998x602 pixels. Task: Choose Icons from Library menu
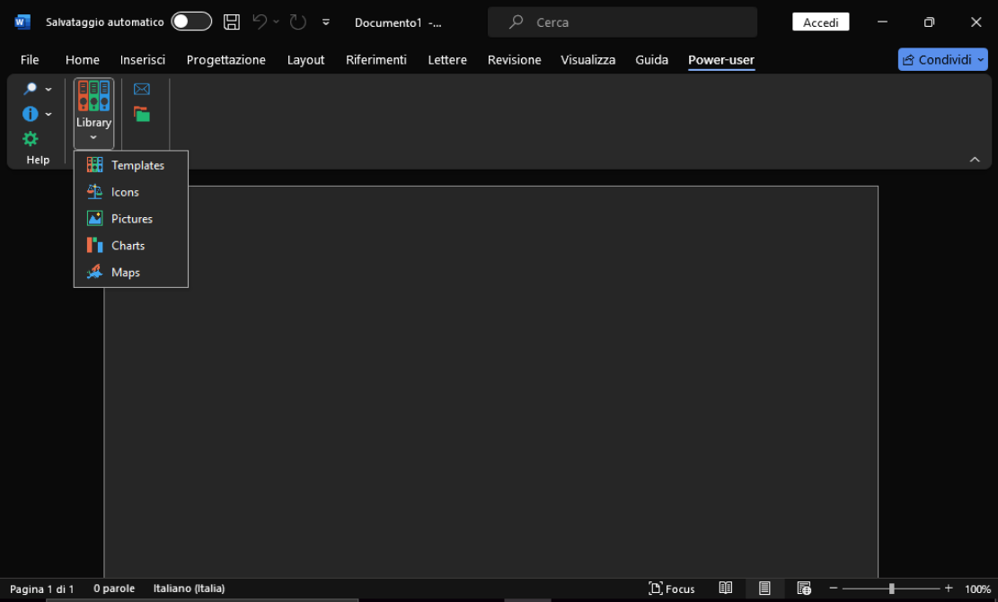click(x=131, y=192)
